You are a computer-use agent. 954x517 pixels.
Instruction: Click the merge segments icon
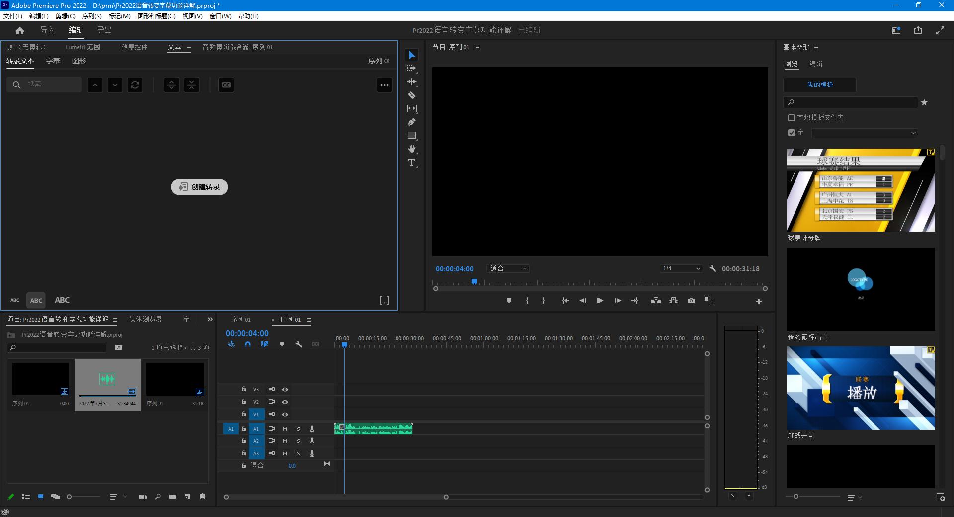click(x=191, y=85)
